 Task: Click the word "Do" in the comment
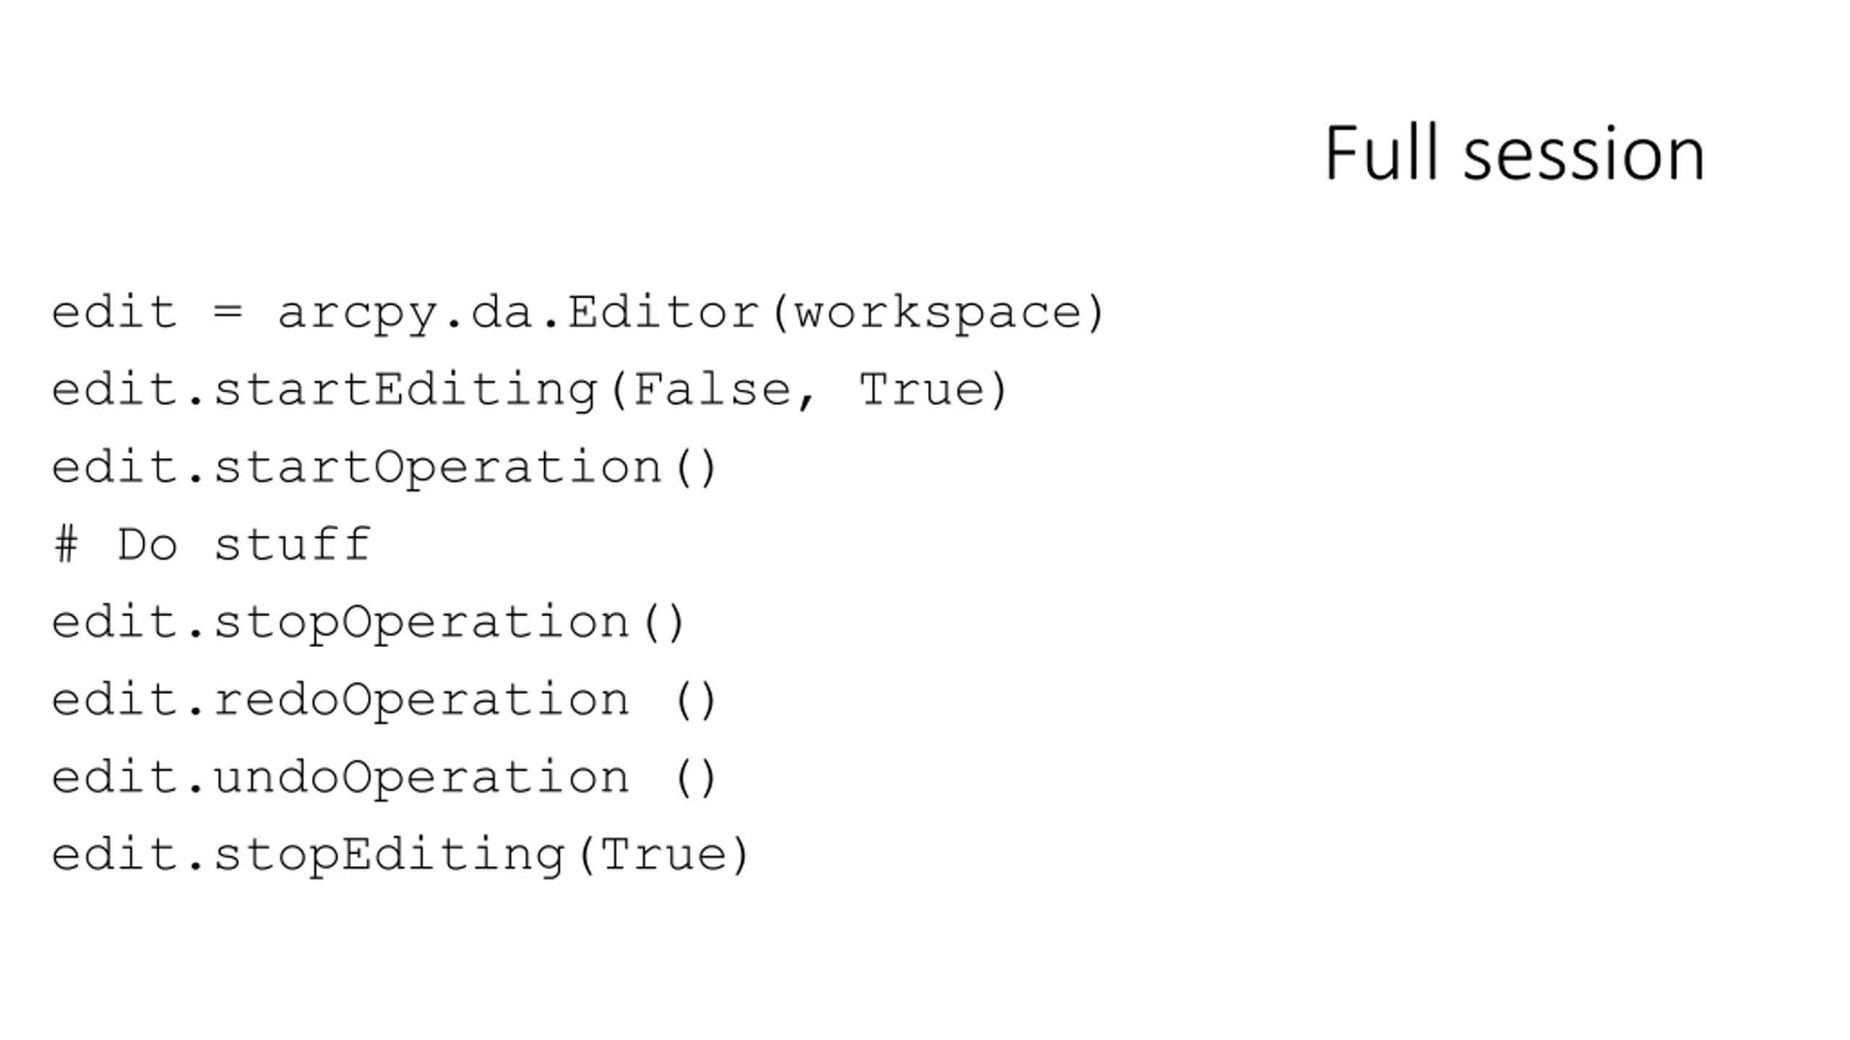pos(147,544)
